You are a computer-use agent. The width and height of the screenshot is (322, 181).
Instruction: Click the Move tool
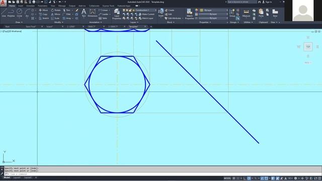43,10
